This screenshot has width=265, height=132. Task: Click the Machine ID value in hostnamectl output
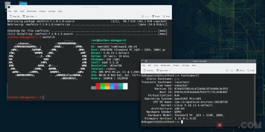(201, 89)
